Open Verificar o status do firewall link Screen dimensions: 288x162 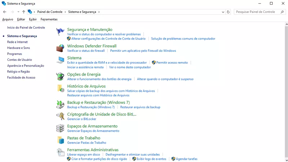coord(86,51)
